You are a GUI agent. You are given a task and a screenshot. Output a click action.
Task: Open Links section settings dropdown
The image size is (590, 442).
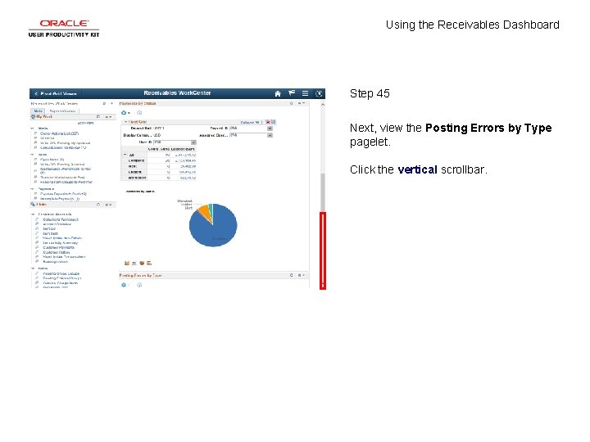click(x=108, y=205)
